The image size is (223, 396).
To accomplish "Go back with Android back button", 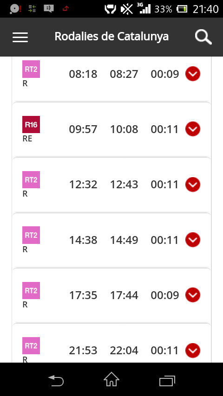I will (56, 380).
